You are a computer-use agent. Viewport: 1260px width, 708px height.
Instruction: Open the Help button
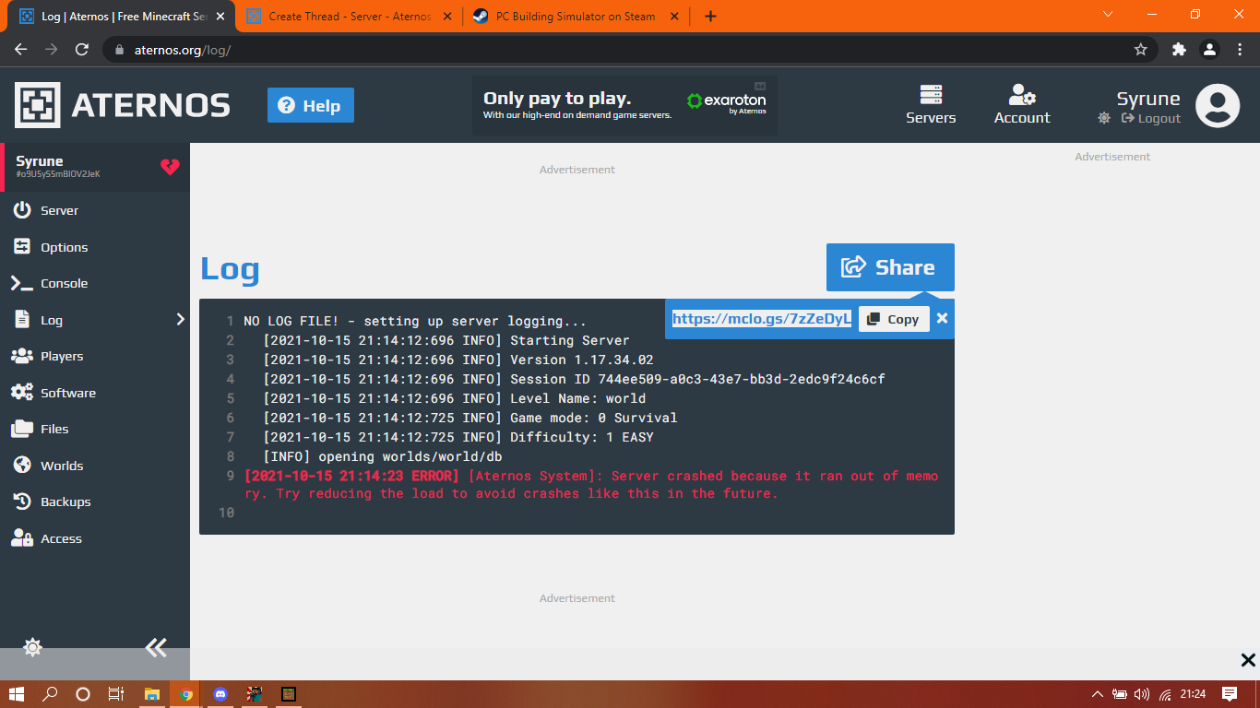click(x=311, y=105)
